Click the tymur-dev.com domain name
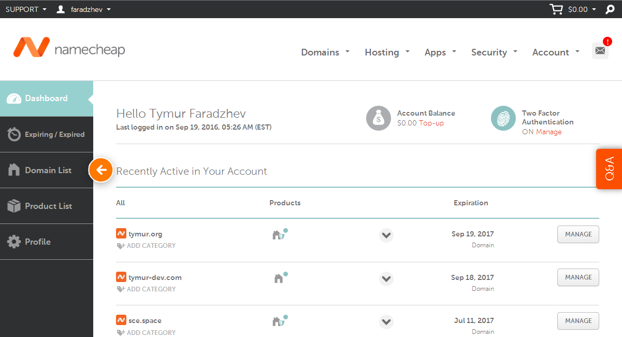622x337 pixels. pos(155,277)
